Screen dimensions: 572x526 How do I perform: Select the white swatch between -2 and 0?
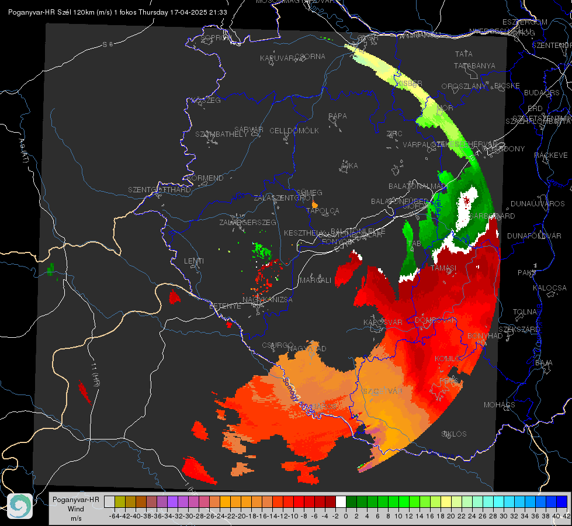[x=341, y=501]
